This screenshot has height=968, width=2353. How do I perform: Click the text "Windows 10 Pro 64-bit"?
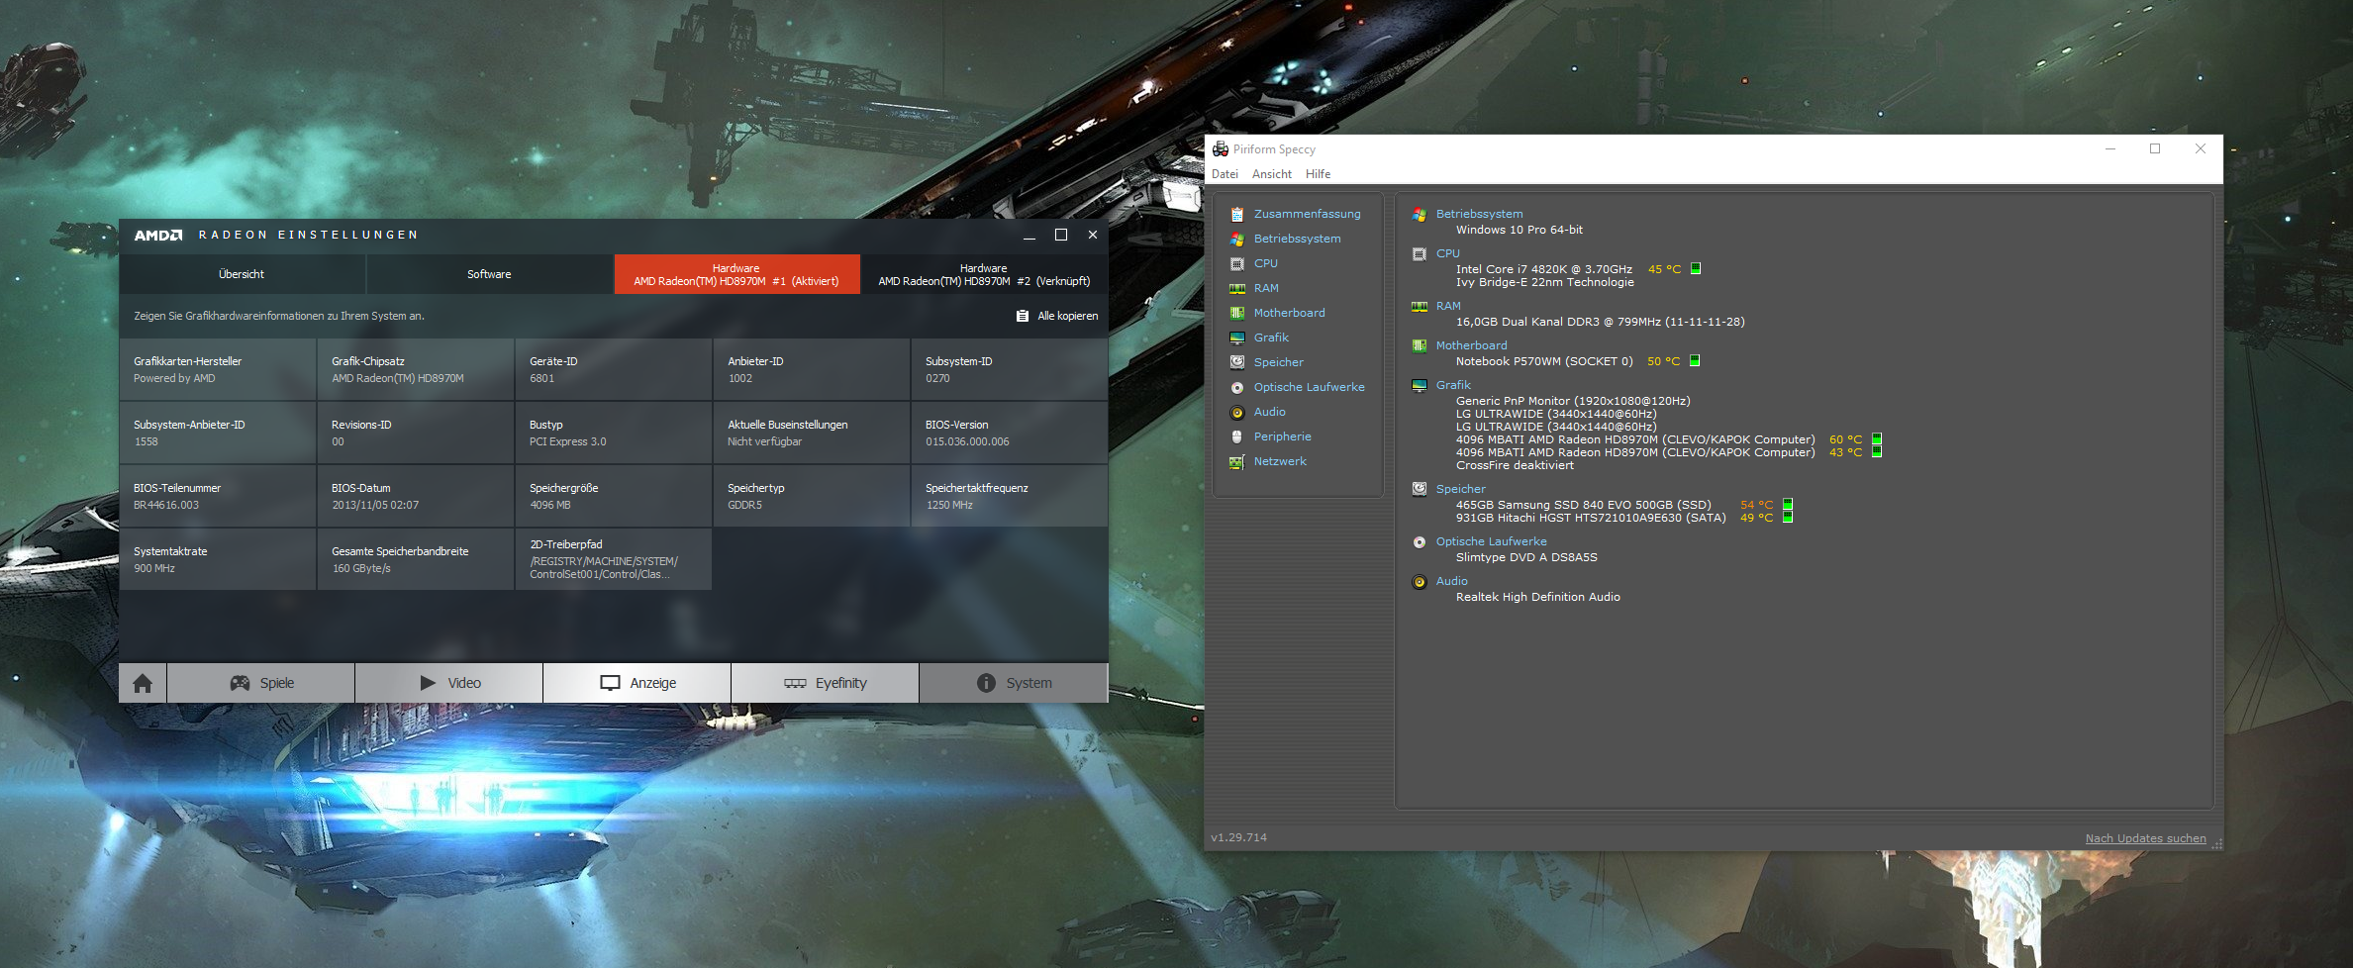(x=1520, y=230)
